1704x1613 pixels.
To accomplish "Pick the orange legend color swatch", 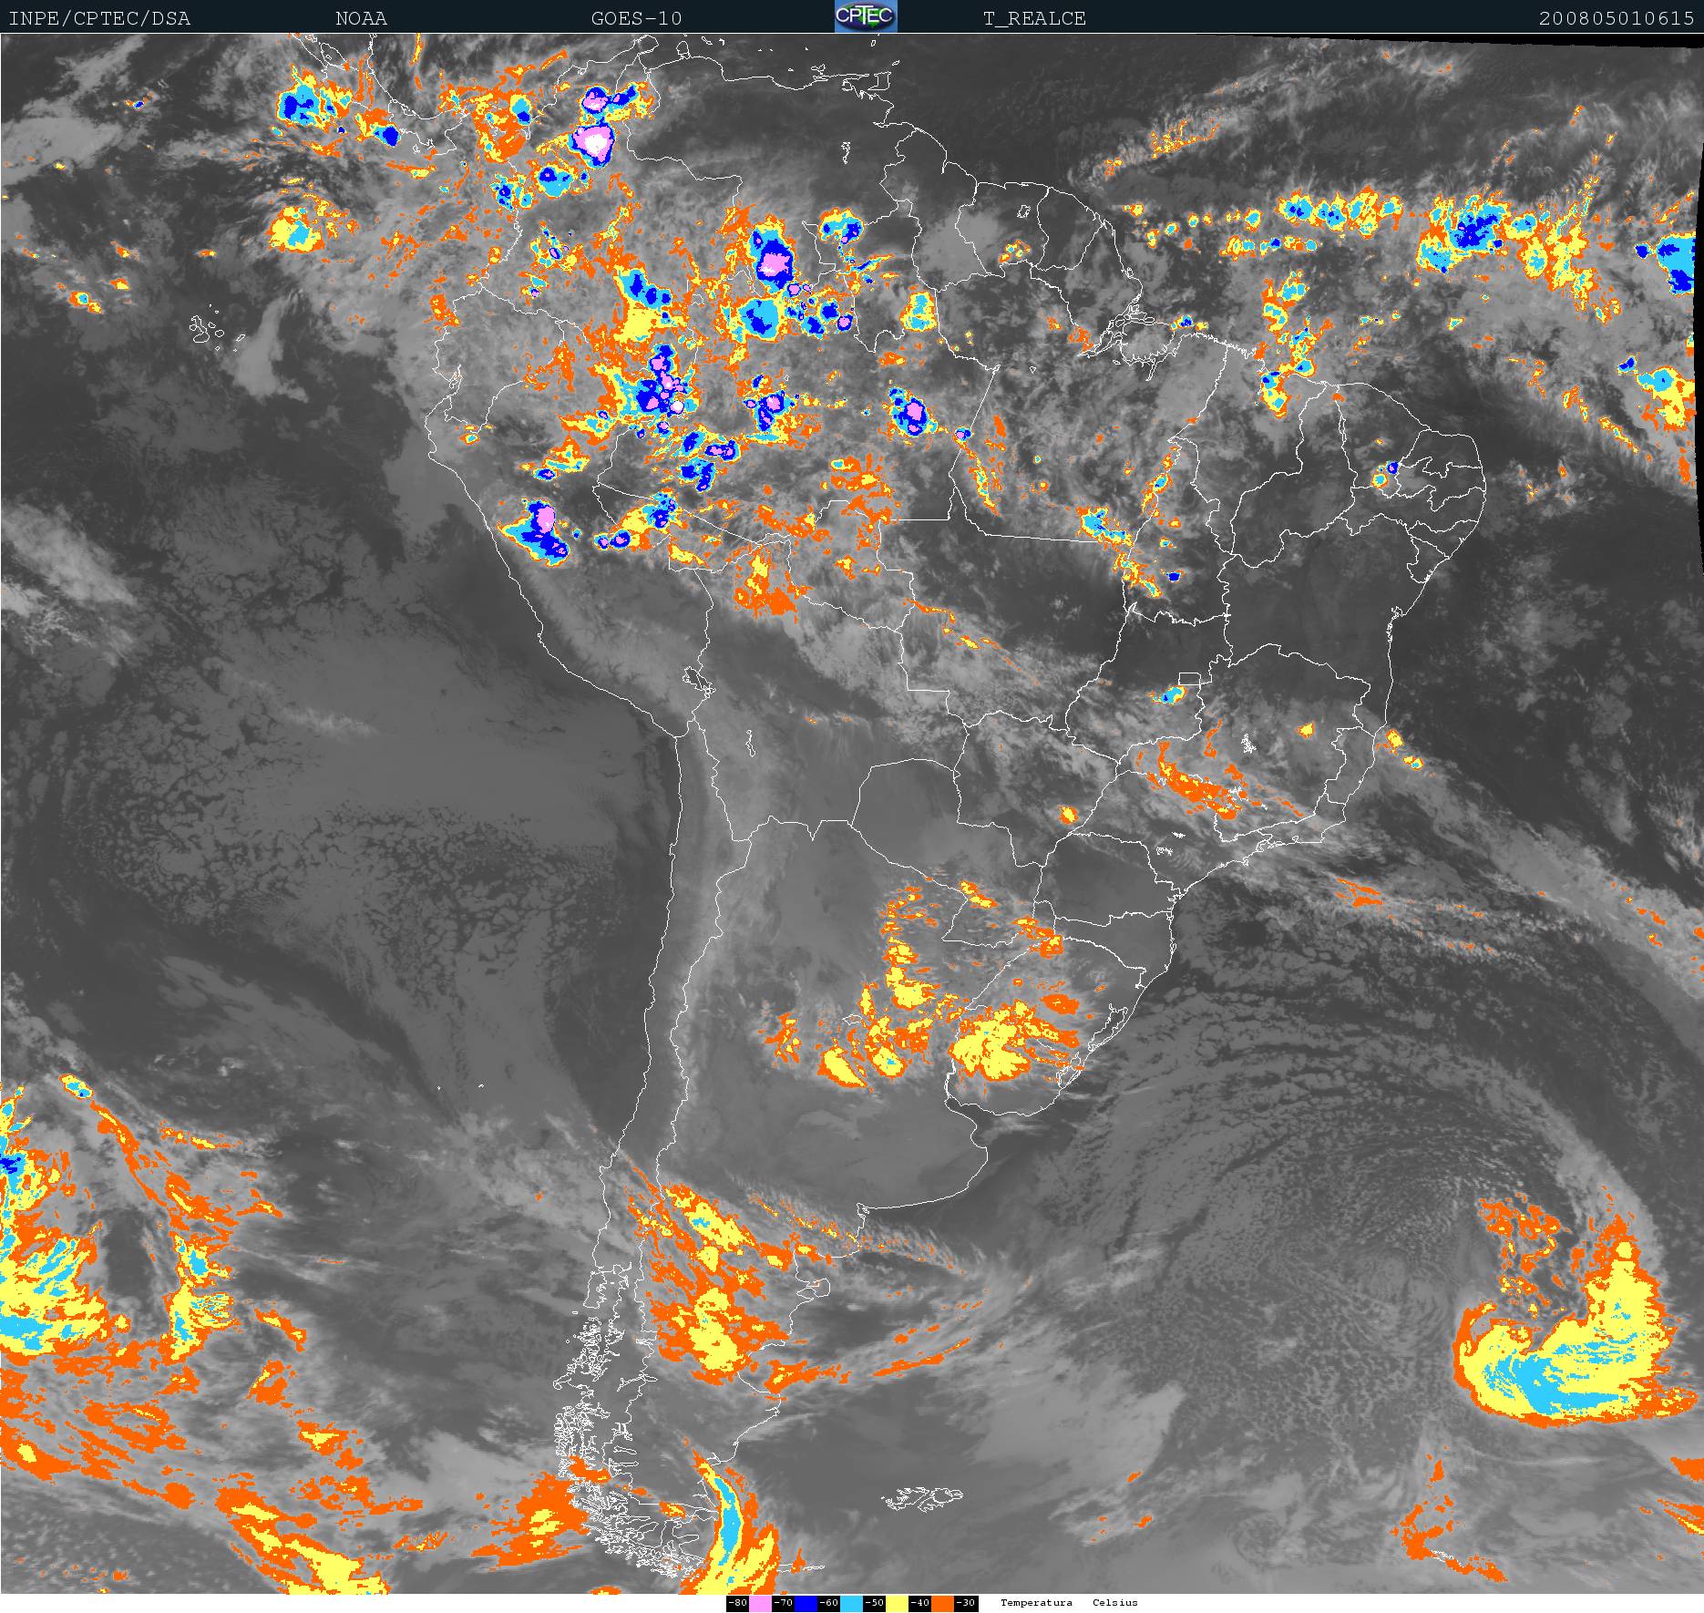I will pyautogui.click(x=942, y=1603).
